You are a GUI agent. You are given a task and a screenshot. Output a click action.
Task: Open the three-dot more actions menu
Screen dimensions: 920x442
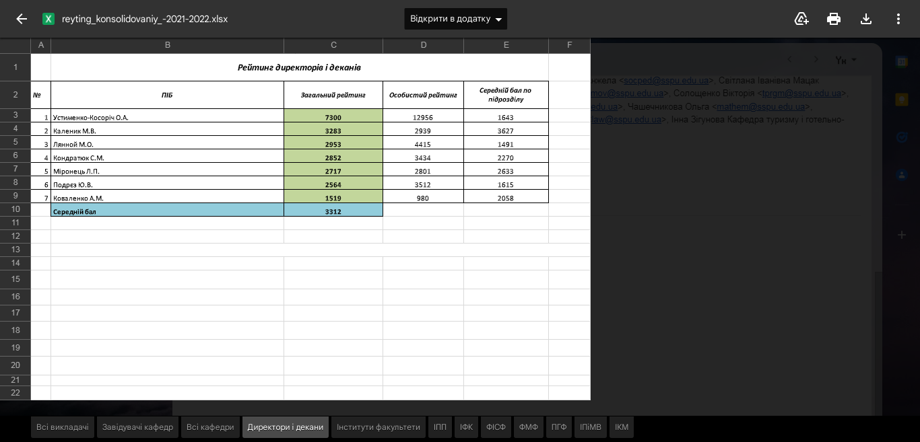tap(898, 19)
